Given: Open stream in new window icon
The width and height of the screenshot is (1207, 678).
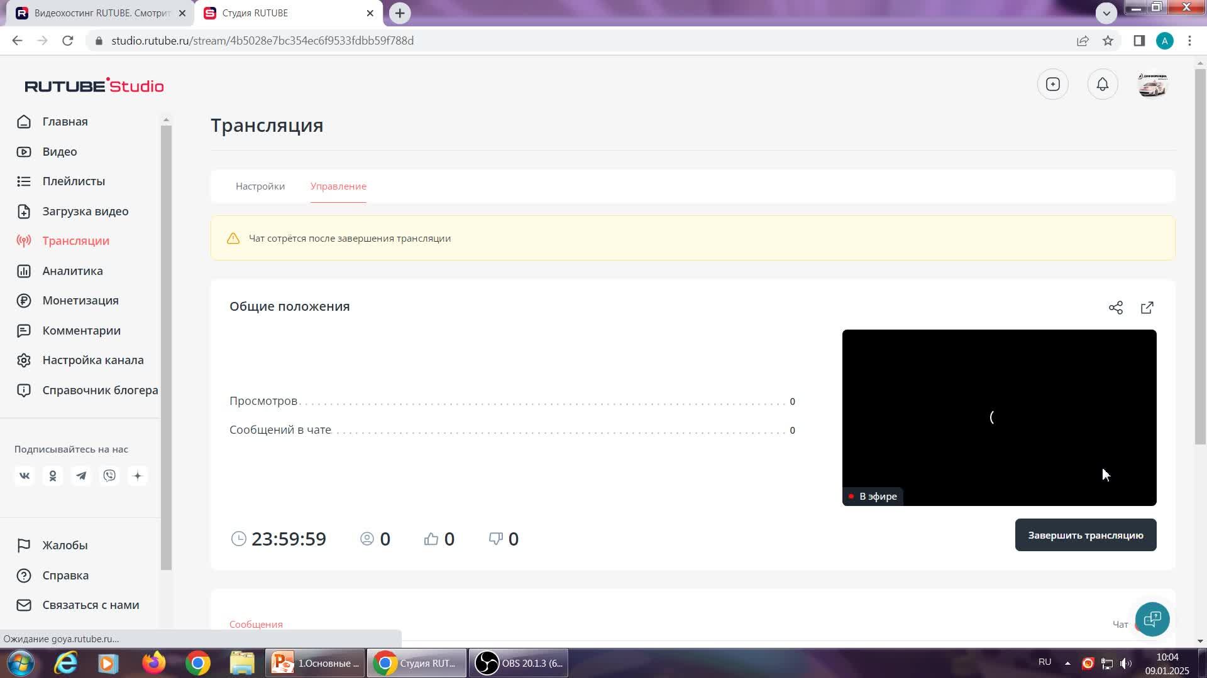Looking at the screenshot, I should (x=1147, y=308).
